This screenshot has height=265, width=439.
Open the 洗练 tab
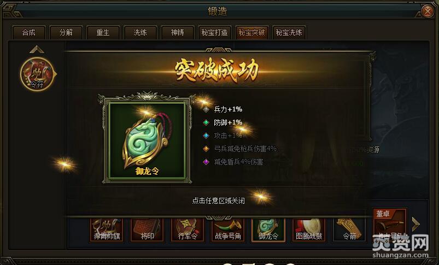(141, 32)
